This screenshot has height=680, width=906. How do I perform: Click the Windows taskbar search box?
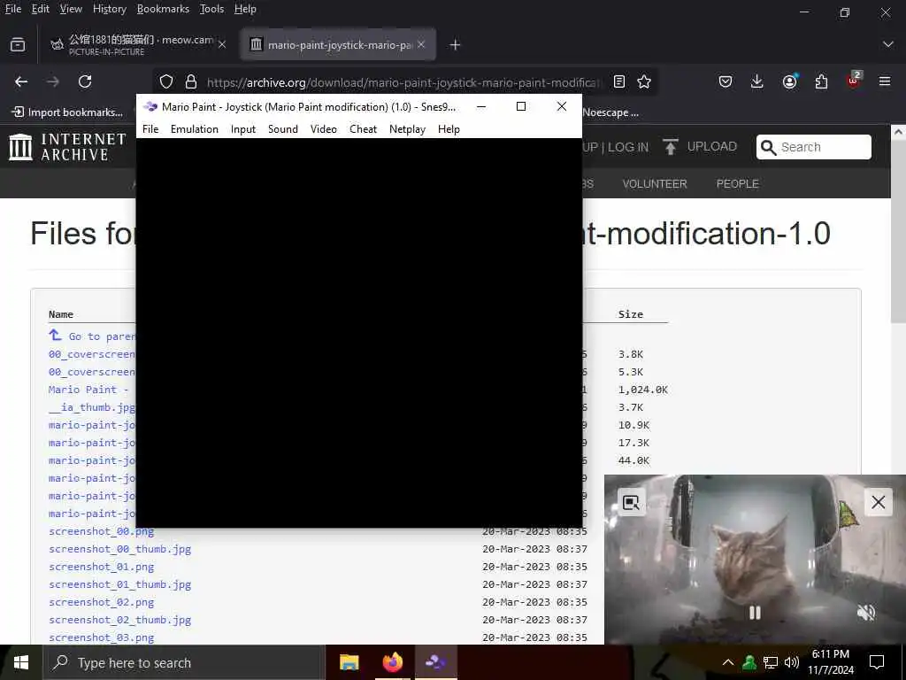184,662
